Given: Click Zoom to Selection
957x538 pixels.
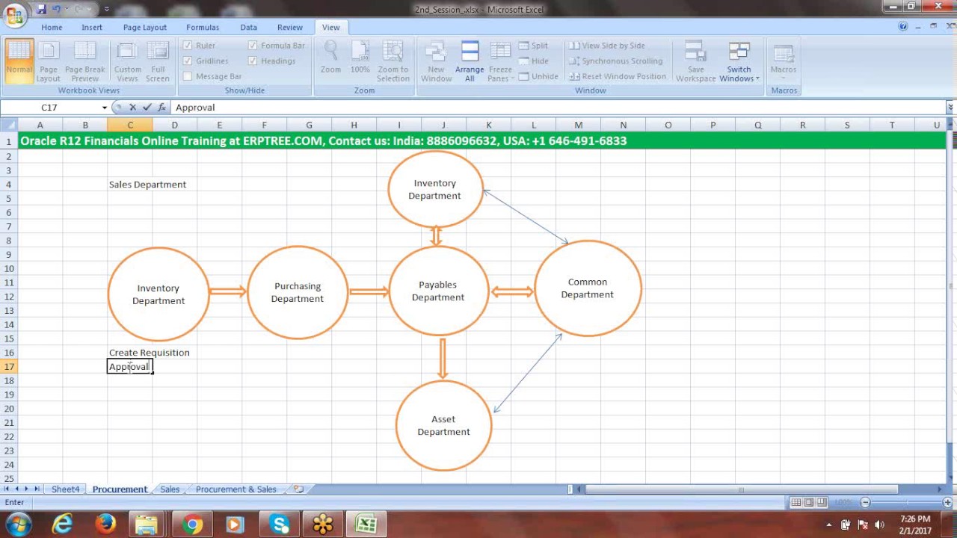Looking at the screenshot, I should pyautogui.click(x=393, y=61).
